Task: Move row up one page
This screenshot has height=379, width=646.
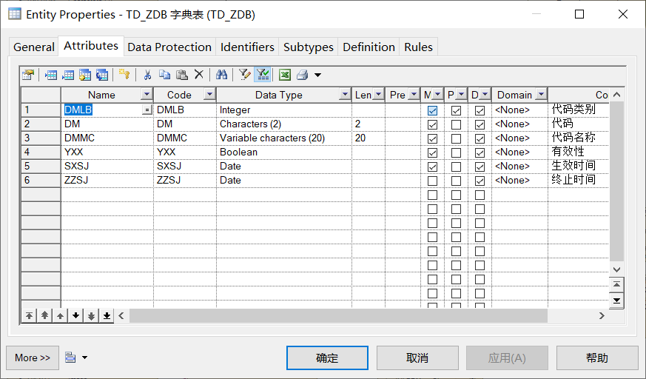Action: [44, 316]
